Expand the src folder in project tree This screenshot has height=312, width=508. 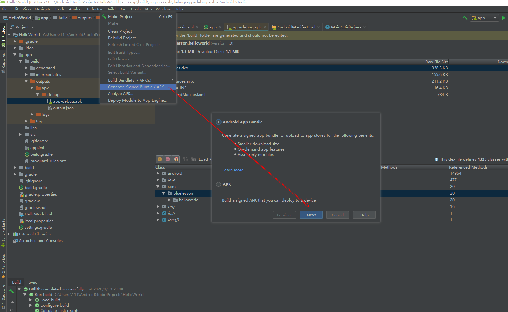coord(21,134)
